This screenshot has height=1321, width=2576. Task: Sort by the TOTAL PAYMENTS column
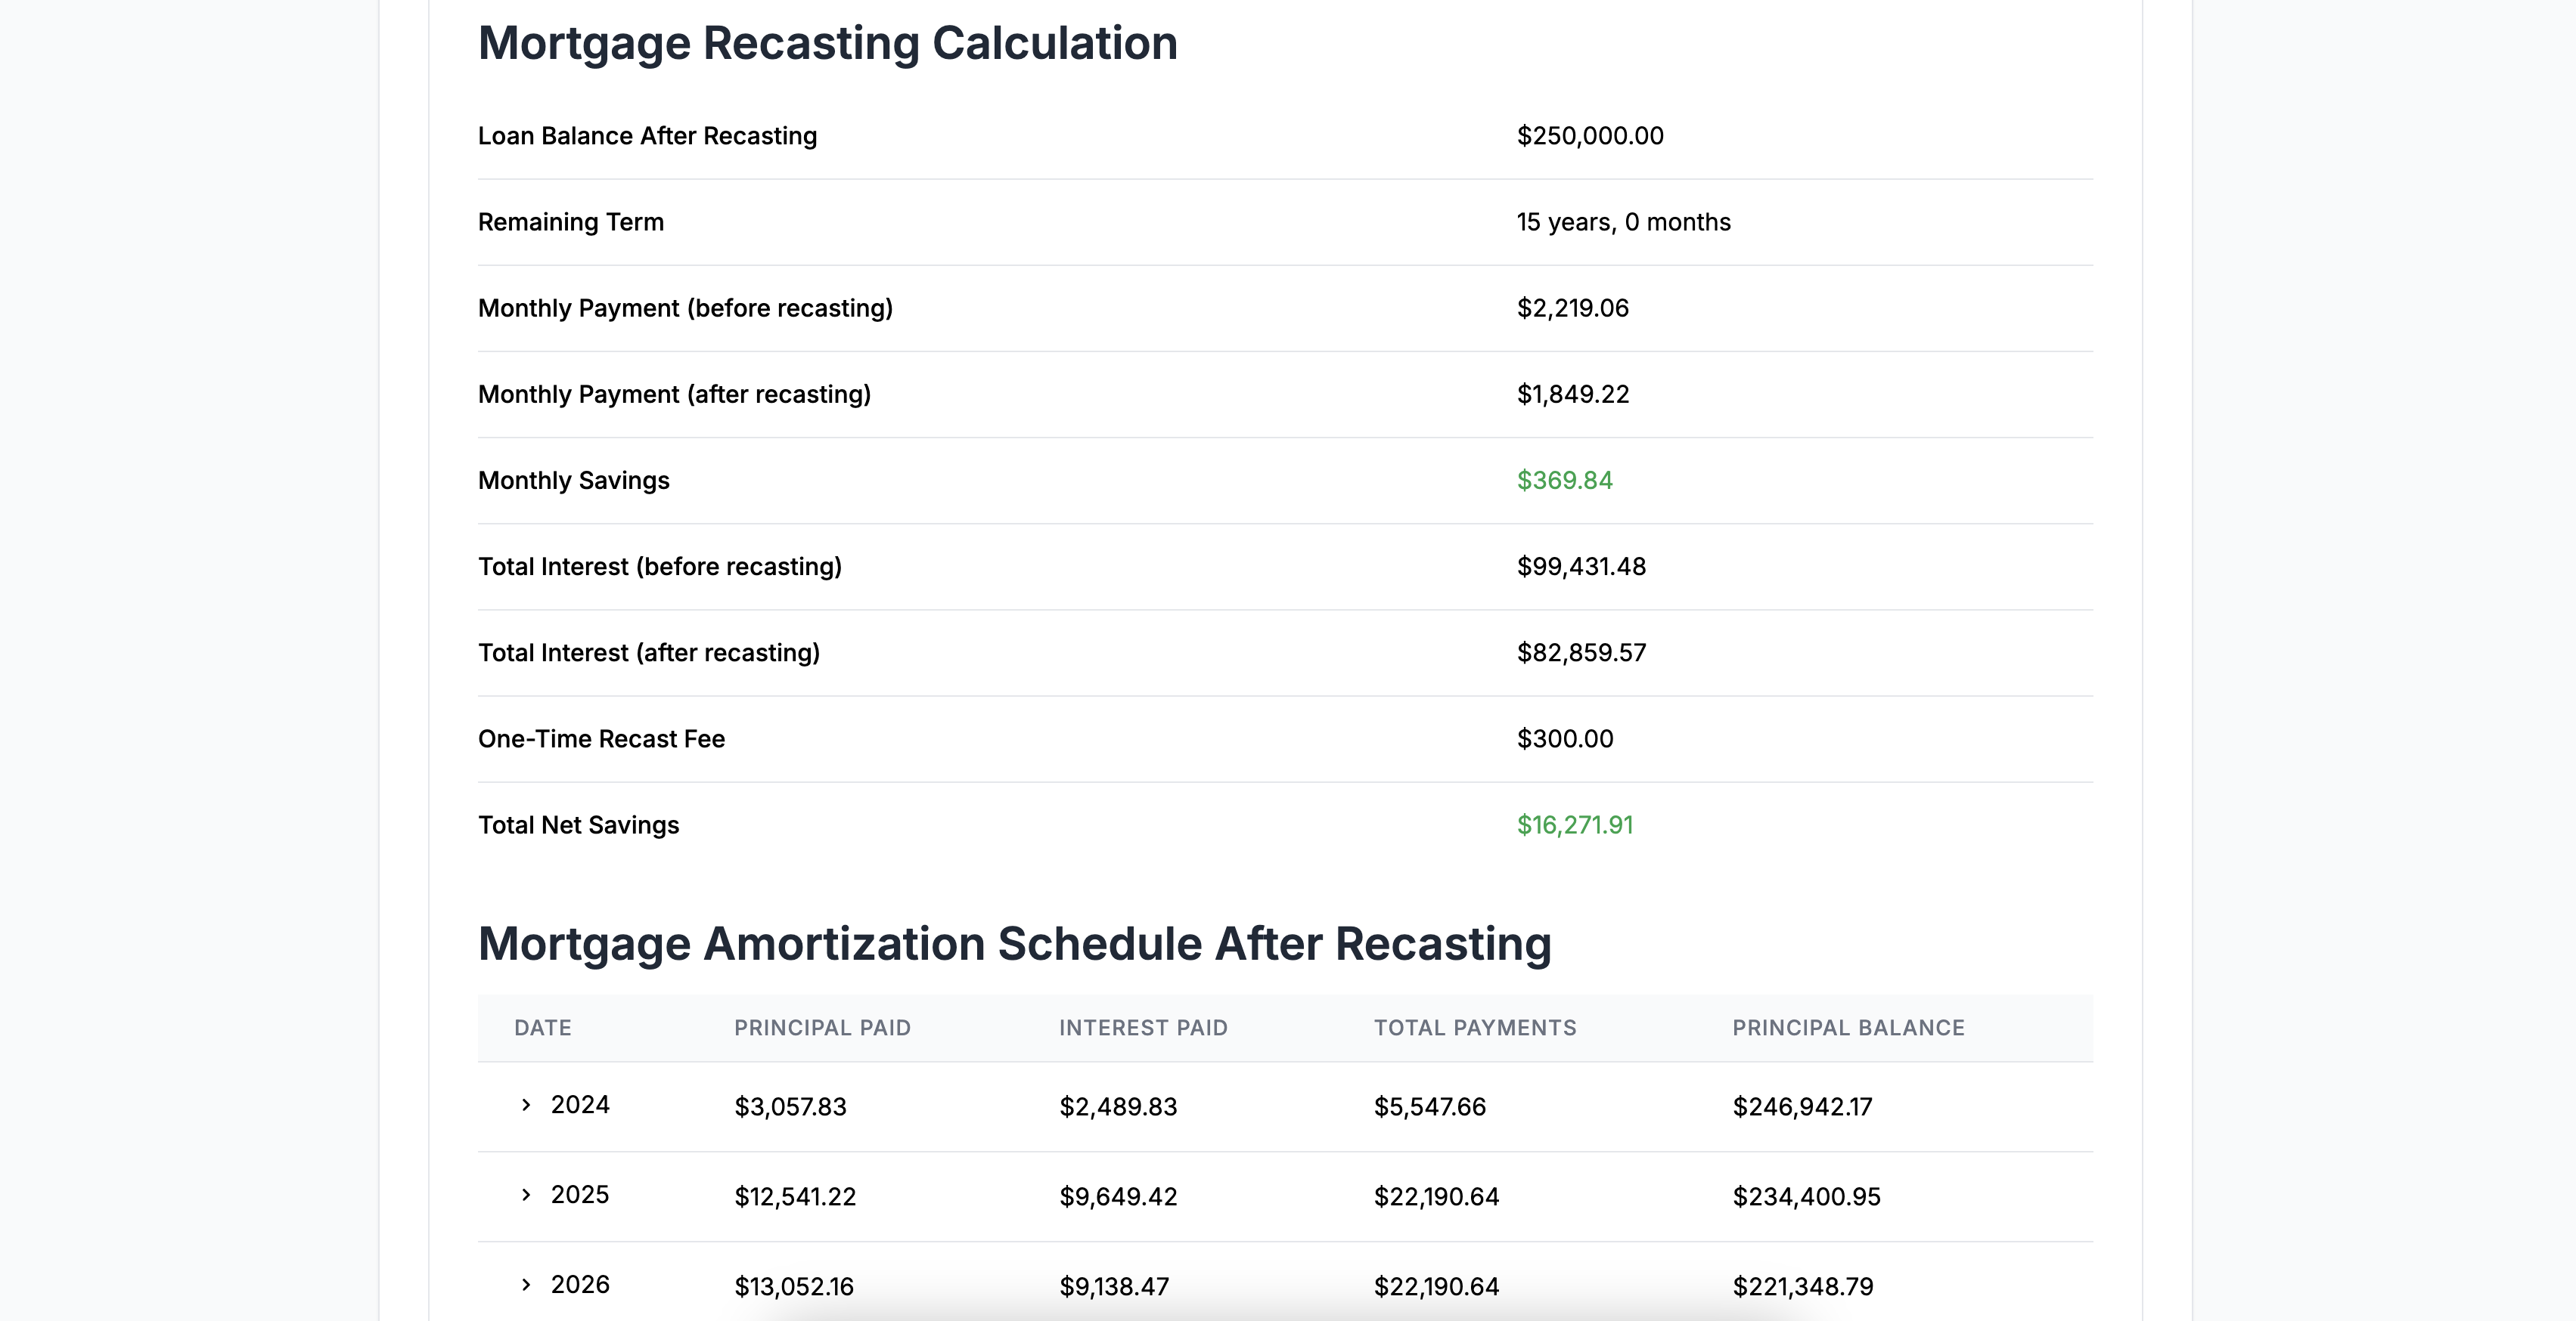tap(1475, 1027)
